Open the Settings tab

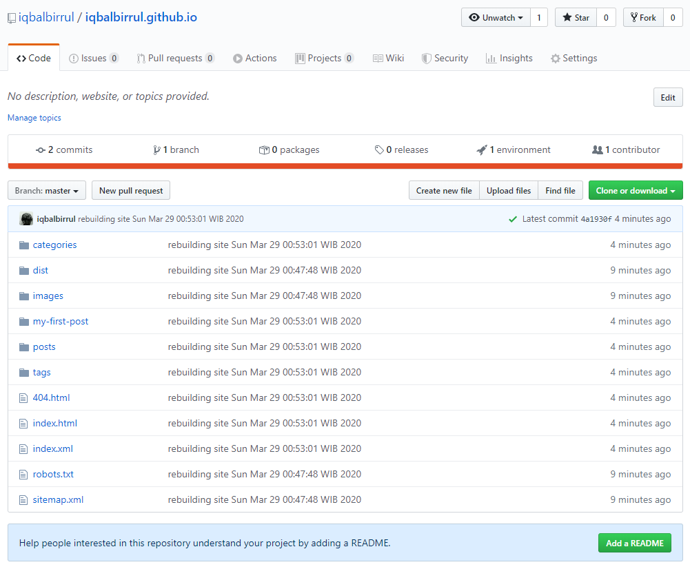click(574, 59)
